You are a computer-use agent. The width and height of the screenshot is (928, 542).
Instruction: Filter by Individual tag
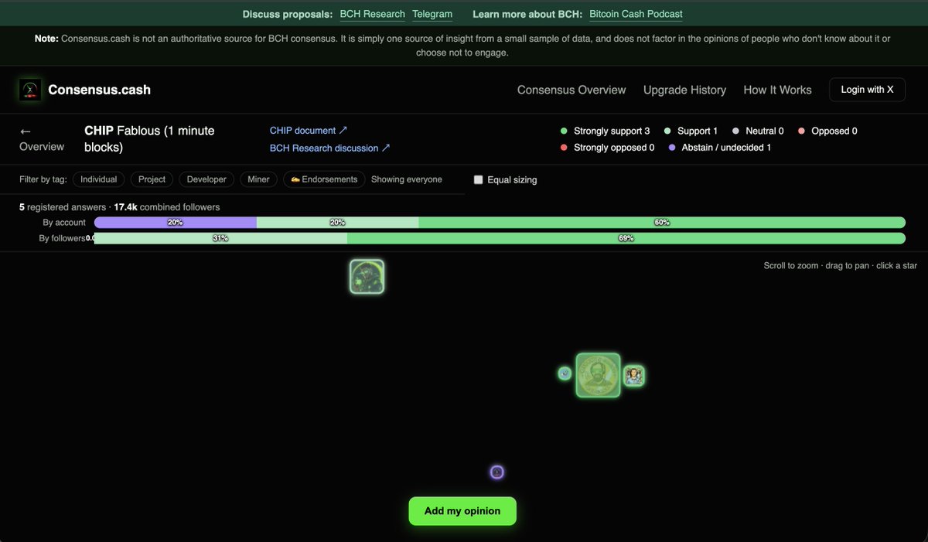99,179
